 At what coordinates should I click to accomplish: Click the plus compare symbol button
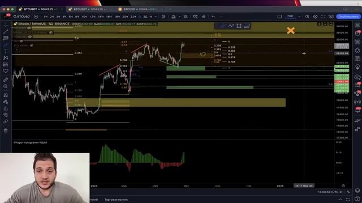[x=36, y=16]
